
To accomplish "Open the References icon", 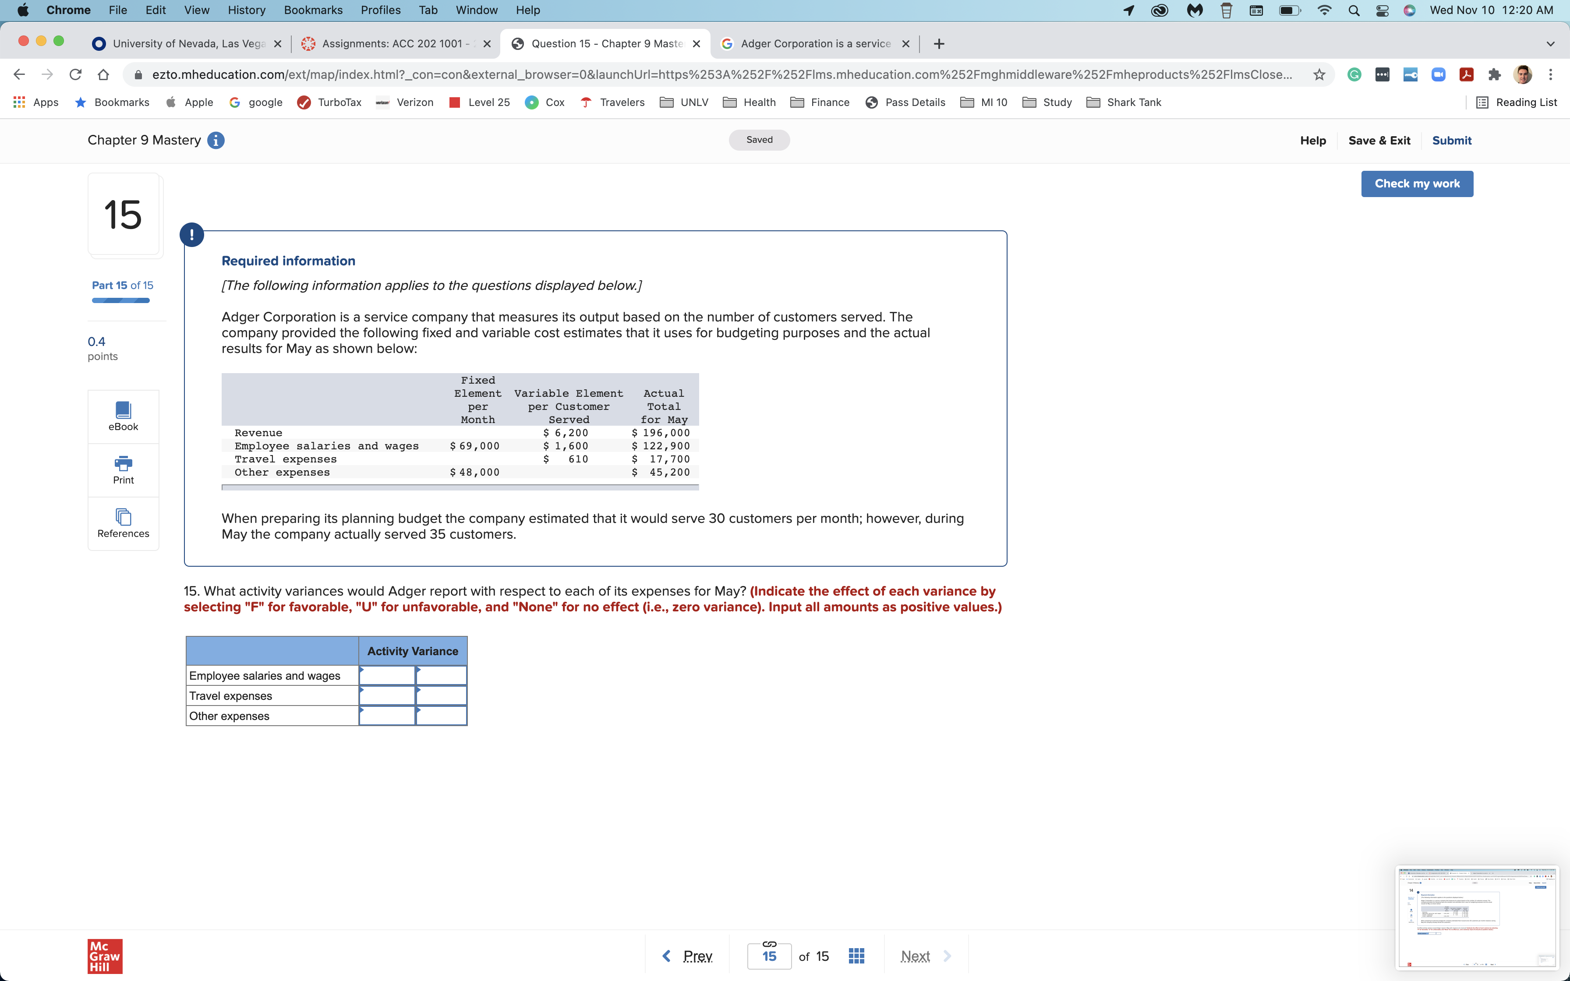I will click(123, 516).
